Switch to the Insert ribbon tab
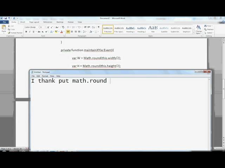Screen dimensions: 225x168 22,22
